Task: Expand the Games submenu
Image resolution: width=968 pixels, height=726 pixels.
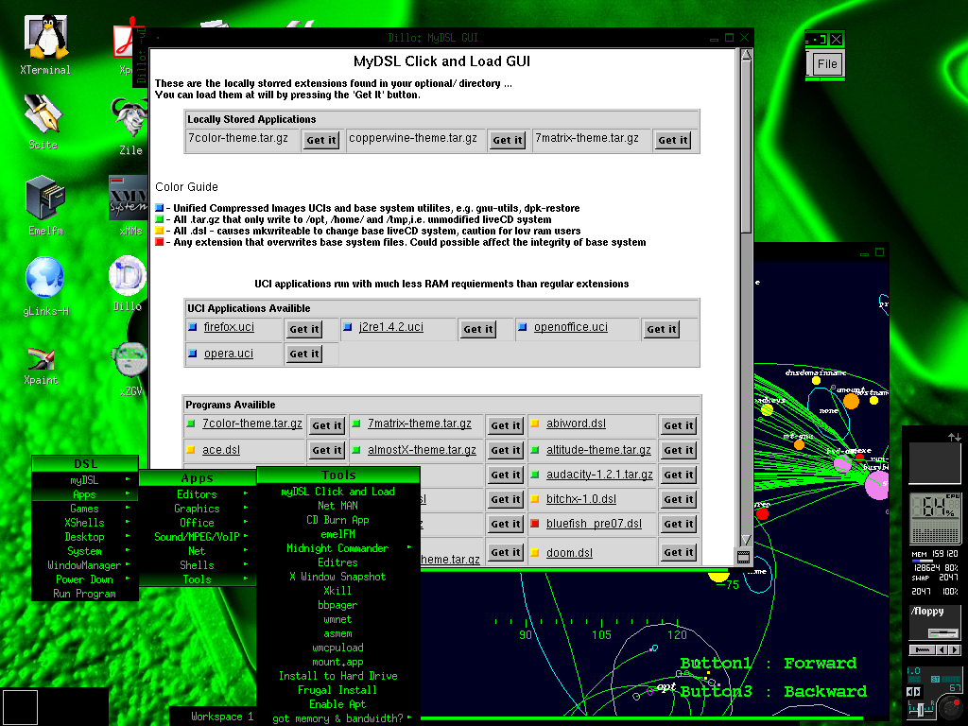Action: 84,509
